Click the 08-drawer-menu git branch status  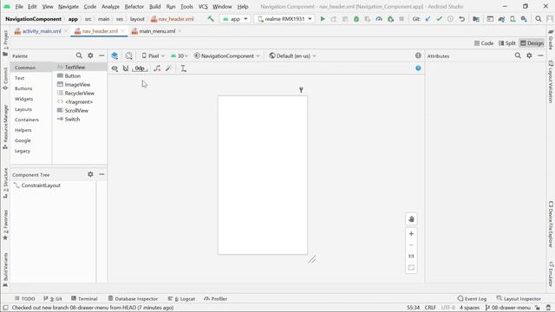pyautogui.click(x=508, y=308)
